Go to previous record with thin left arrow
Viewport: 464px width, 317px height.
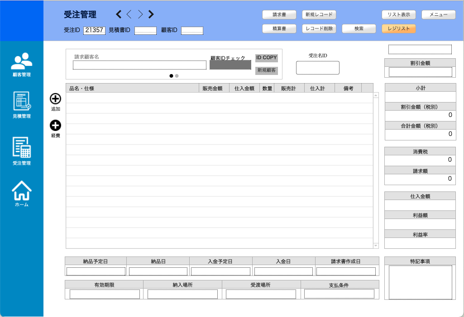pyautogui.click(x=129, y=14)
